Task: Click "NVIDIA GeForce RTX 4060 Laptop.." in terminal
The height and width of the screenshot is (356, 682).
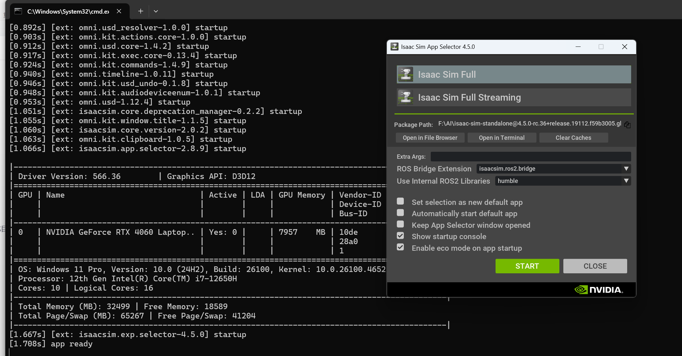Action: pyautogui.click(x=120, y=232)
